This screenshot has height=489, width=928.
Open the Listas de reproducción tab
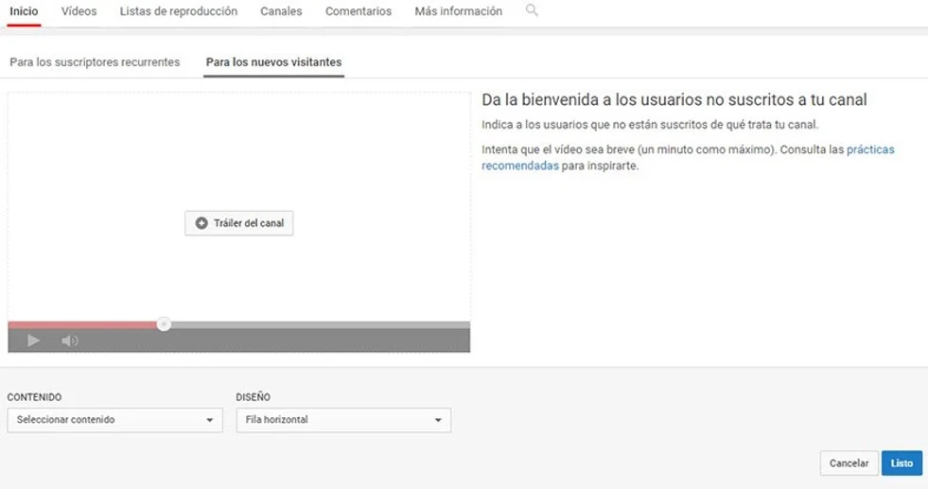coord(178,11)
